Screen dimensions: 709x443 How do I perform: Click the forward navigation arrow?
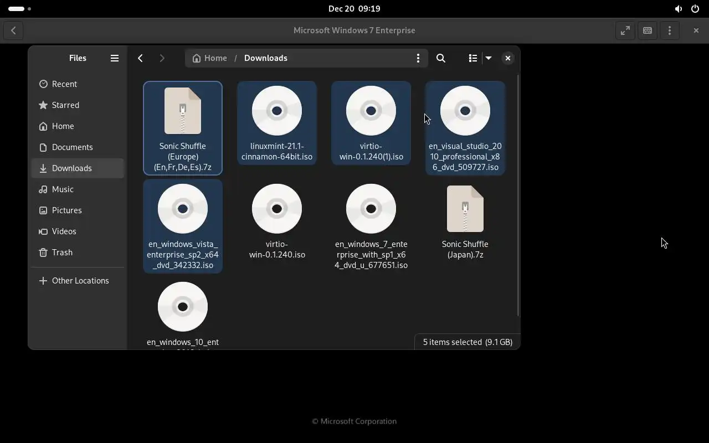pos(162,58)
